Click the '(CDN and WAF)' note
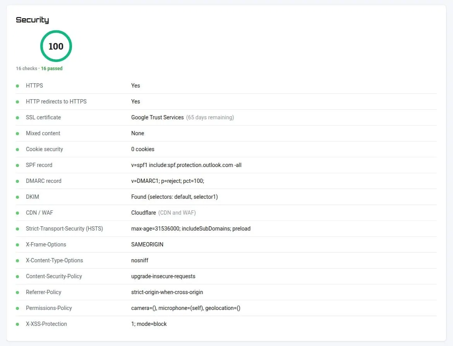The image size is (453, 346). pos(177,213)
